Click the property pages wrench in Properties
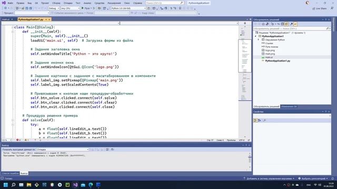The width and height of the screenshot is (337, 189). coord(264,120)
